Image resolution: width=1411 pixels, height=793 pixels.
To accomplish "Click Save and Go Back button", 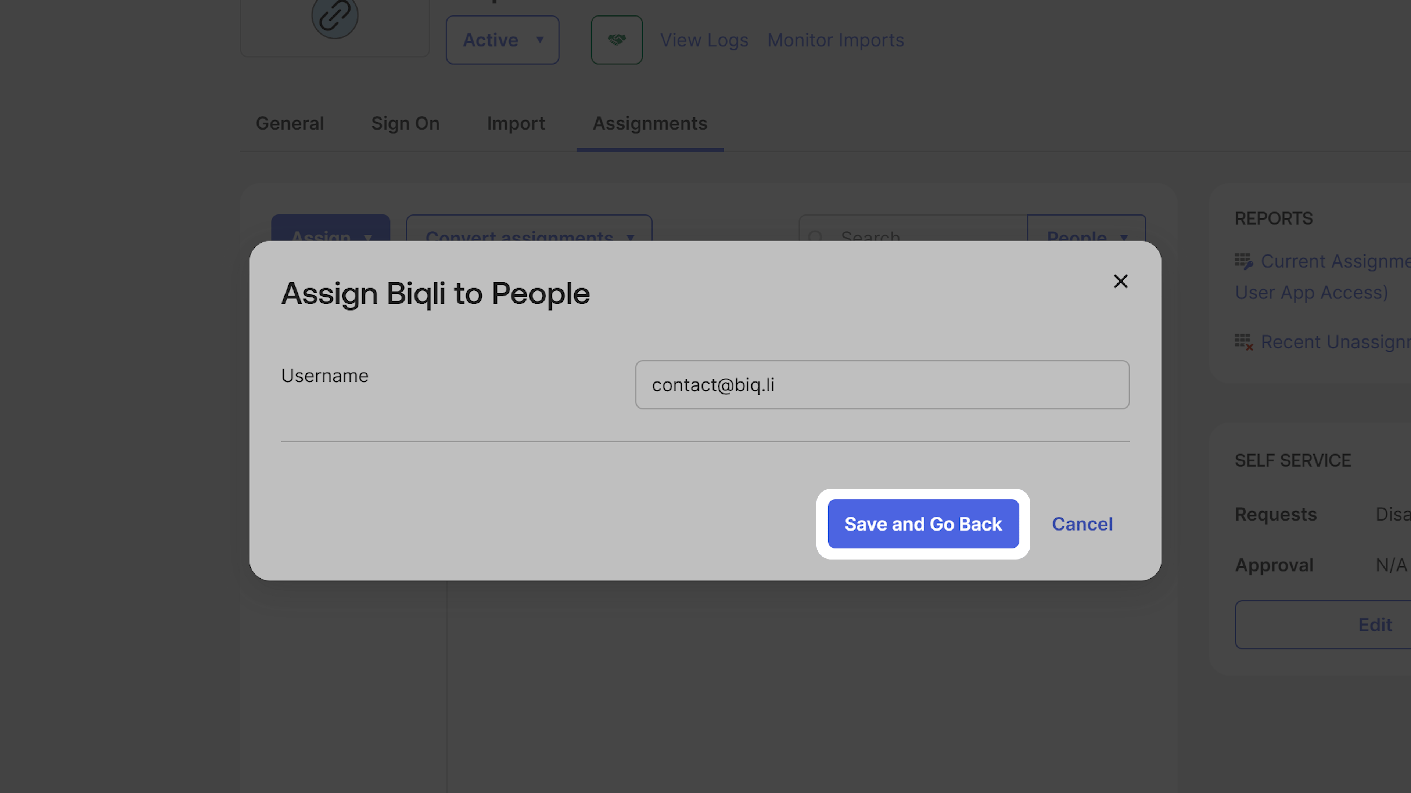I will click(923, 524).
